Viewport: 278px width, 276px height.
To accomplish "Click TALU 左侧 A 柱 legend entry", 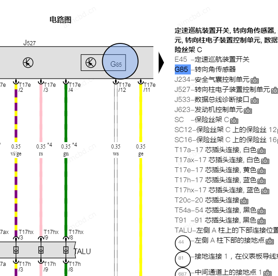I will pos(226,230).
